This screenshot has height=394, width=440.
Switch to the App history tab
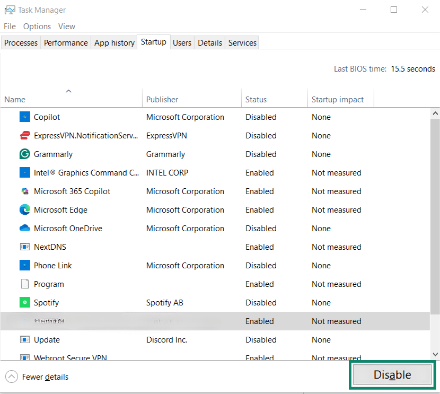(x=114, y=42)
